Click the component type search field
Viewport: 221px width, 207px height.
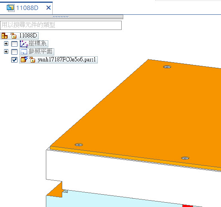point(61,25)
